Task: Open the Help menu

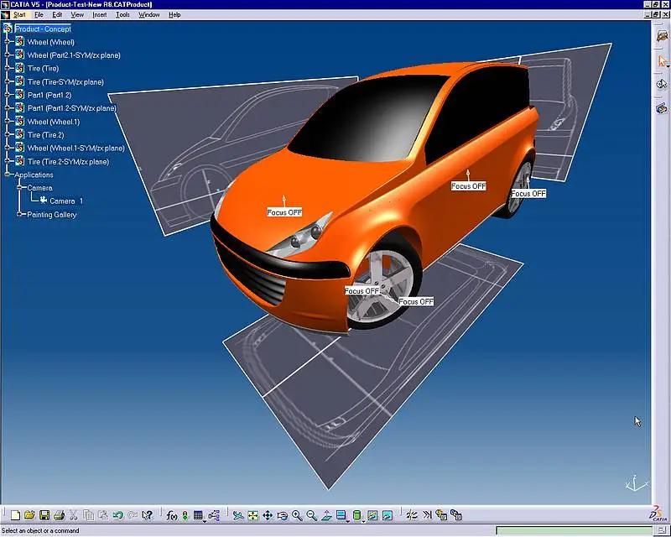Action: click(x=174, y=14)
